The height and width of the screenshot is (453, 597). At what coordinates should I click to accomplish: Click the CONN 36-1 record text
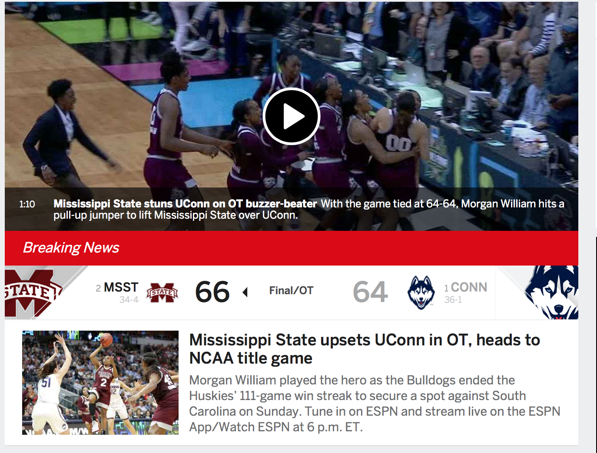pos(453,300)
